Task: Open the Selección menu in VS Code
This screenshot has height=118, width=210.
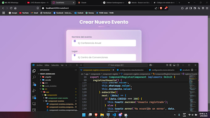Action: 55,65
